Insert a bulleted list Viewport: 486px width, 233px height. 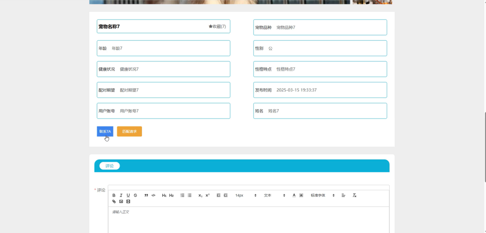click(189, 196)
